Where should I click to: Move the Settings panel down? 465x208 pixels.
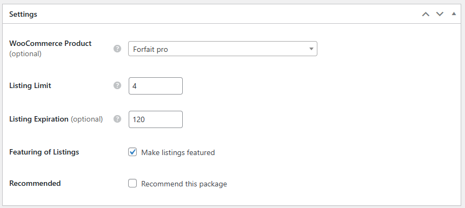click(440, 14)
